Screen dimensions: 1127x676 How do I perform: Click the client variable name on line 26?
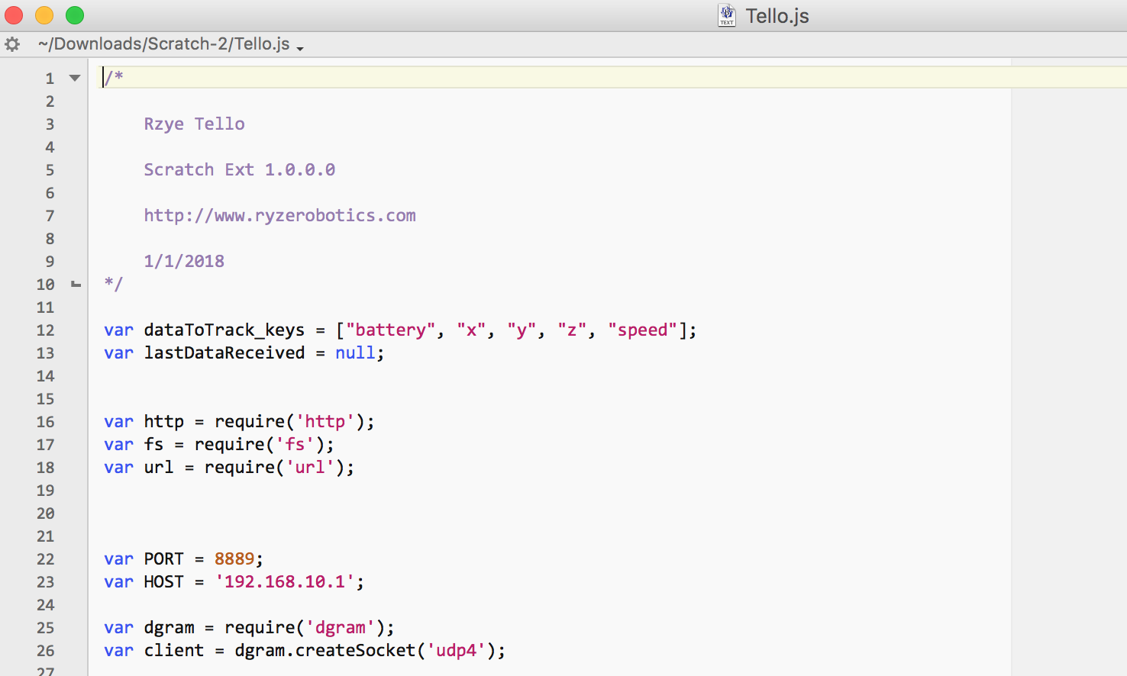174,650
